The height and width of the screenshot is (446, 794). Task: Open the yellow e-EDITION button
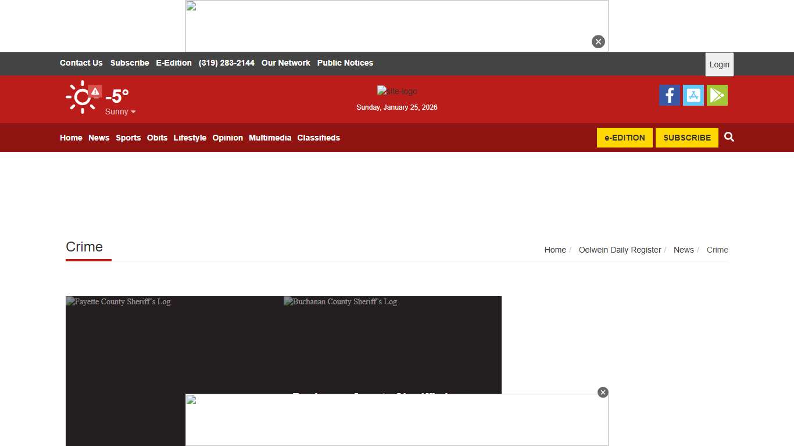coord(624,138)
